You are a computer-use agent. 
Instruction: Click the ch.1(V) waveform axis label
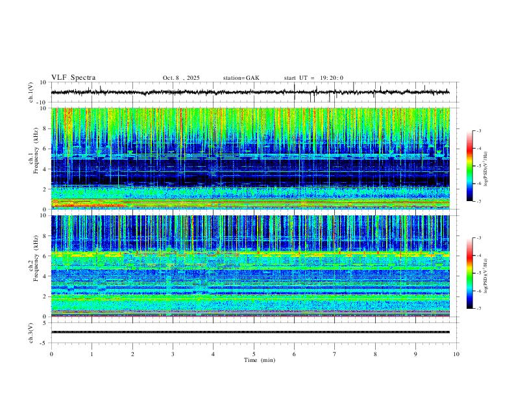click(31, 92)
